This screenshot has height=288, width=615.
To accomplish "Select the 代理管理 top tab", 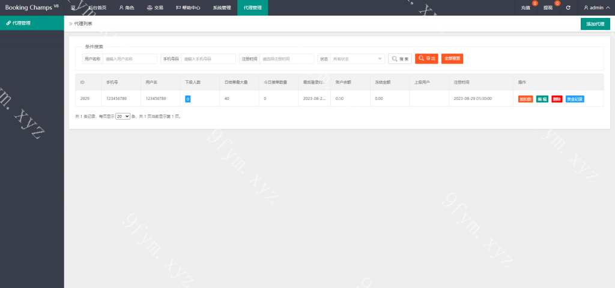I will coord(253,7).
